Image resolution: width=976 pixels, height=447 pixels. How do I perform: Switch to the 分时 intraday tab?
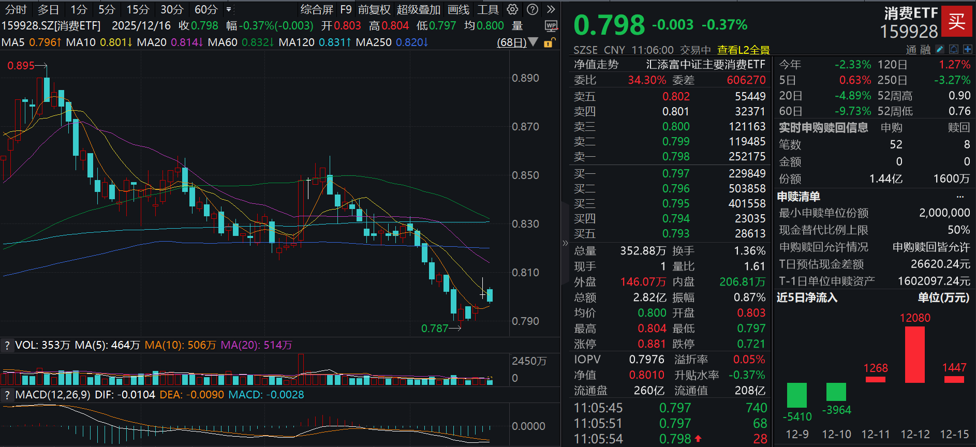tap(16, 9)
